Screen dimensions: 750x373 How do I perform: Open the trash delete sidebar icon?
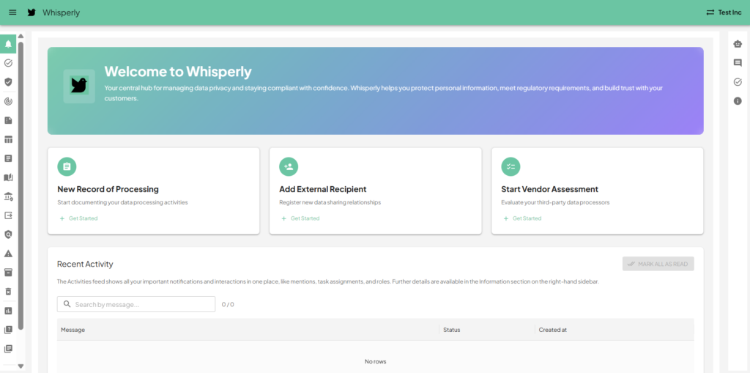click(8, 291)
